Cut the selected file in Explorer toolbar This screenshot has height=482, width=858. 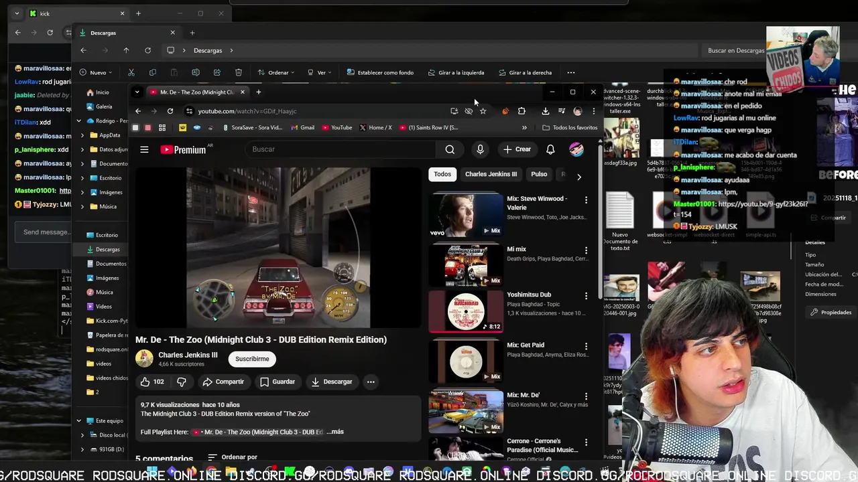131,72
